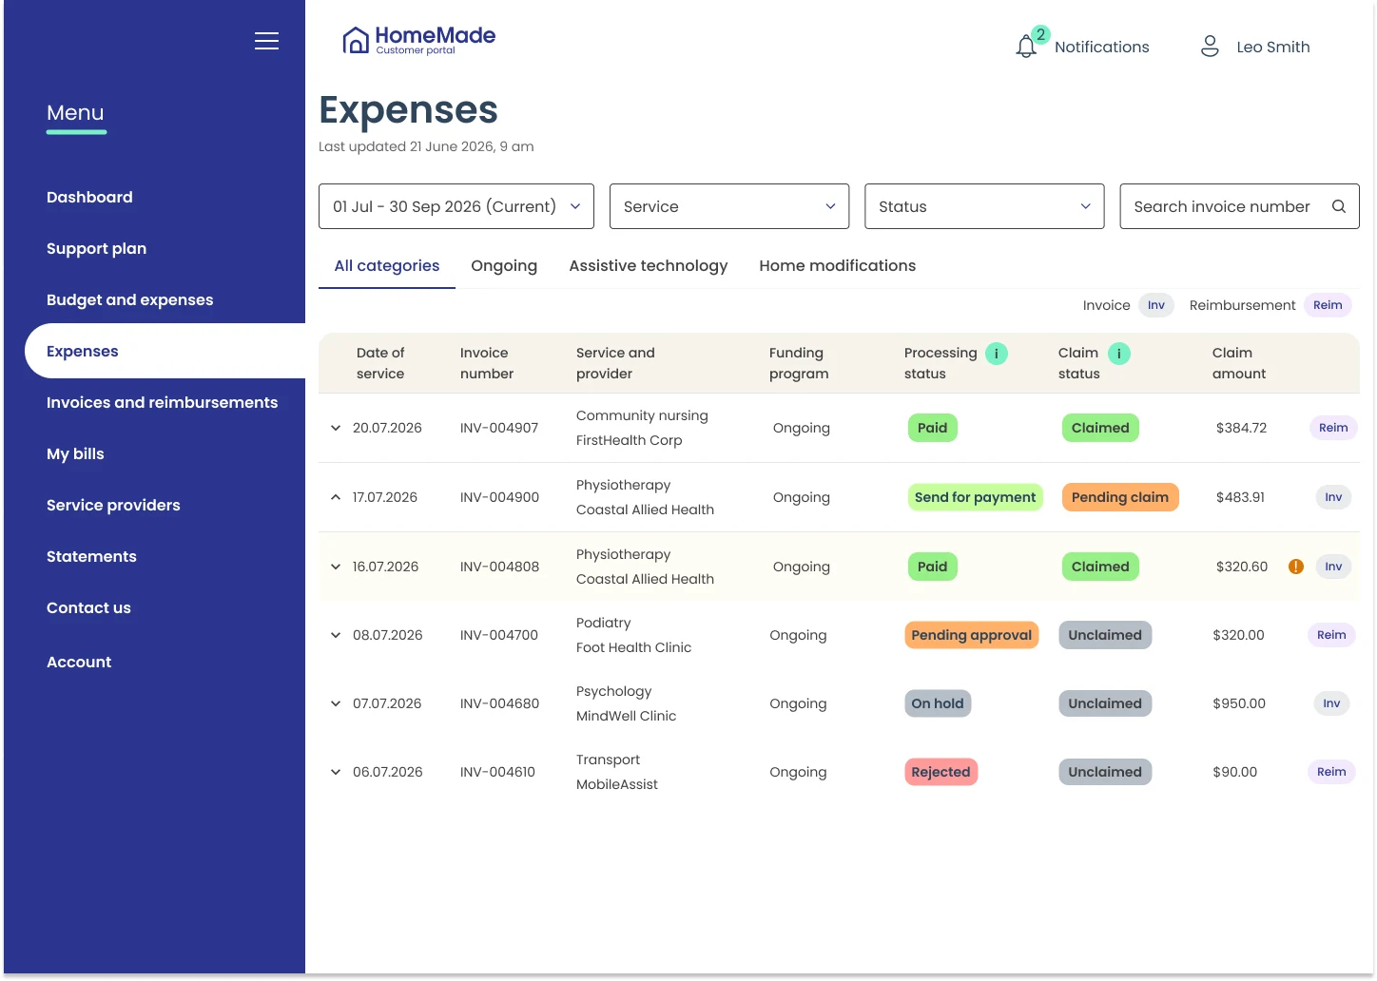Click the Inv badge on INV-004680 row
The width and height of the screenshot is (1377, 981).
[x=1331, y=703]
